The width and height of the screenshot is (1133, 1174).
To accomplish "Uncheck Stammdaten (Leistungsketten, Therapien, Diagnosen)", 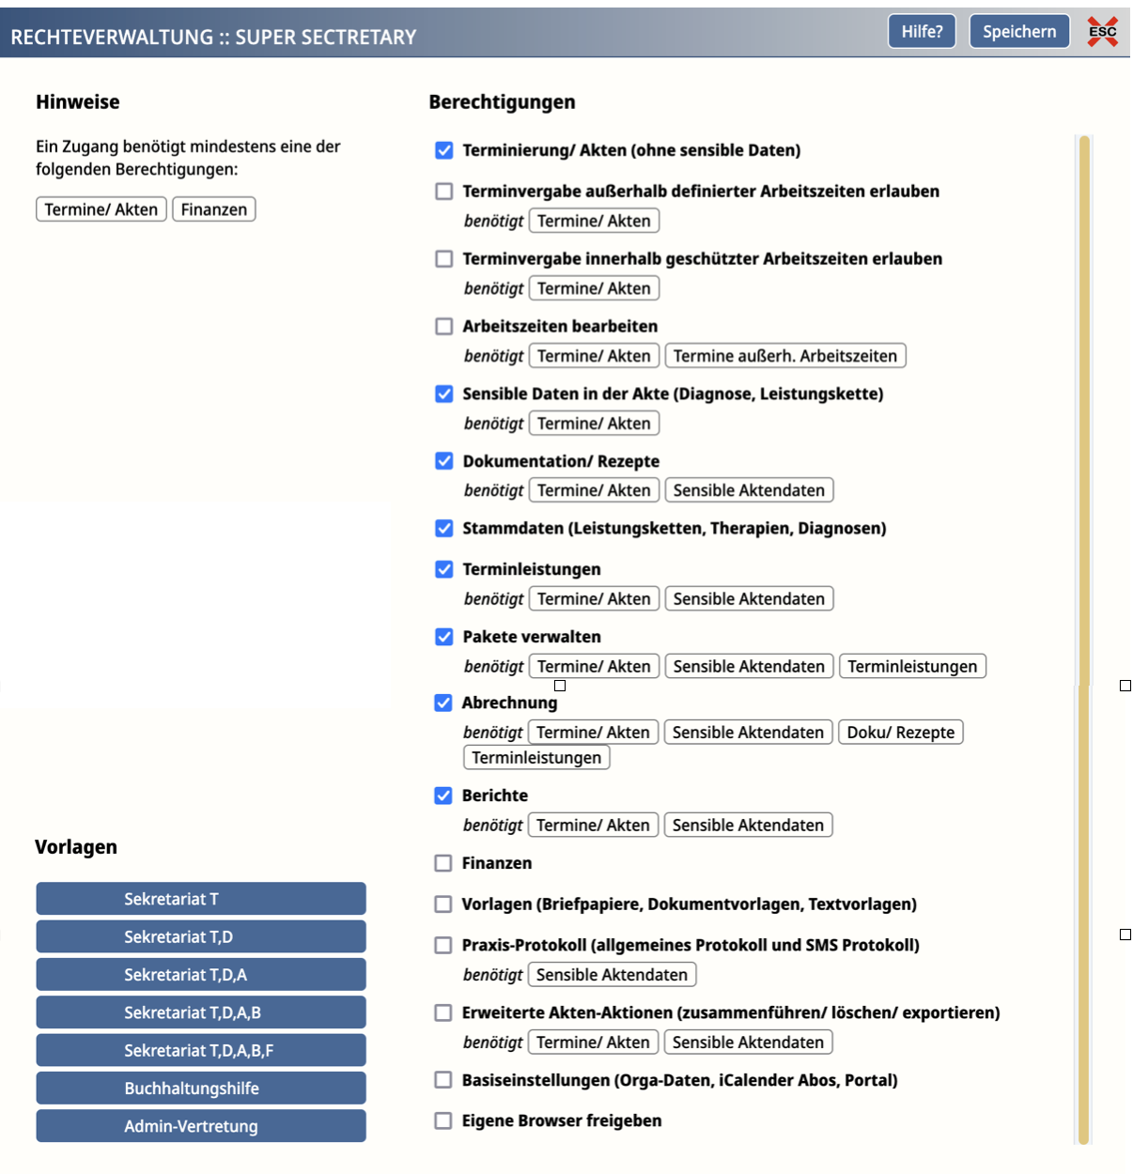I will pos(444,529).
